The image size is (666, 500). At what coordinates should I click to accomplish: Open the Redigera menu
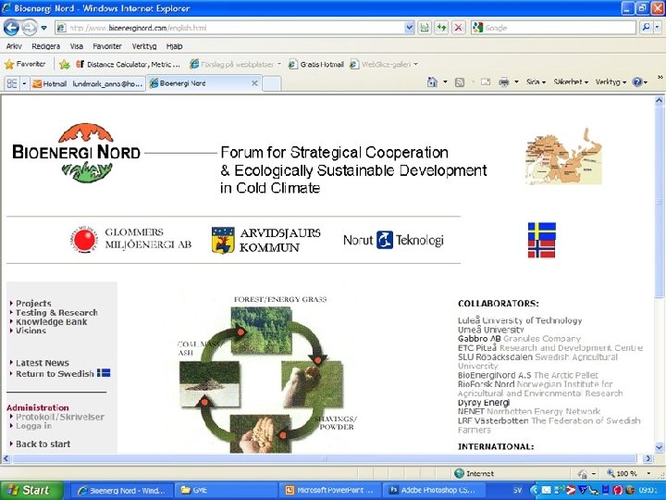click(x=46, y=46)
